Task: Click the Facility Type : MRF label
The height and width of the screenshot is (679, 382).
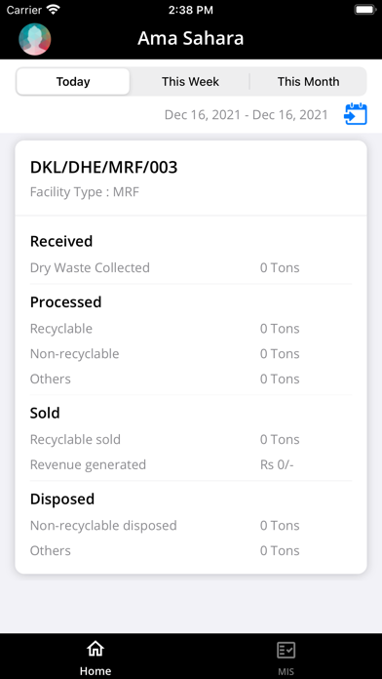Action: point(85,192)
